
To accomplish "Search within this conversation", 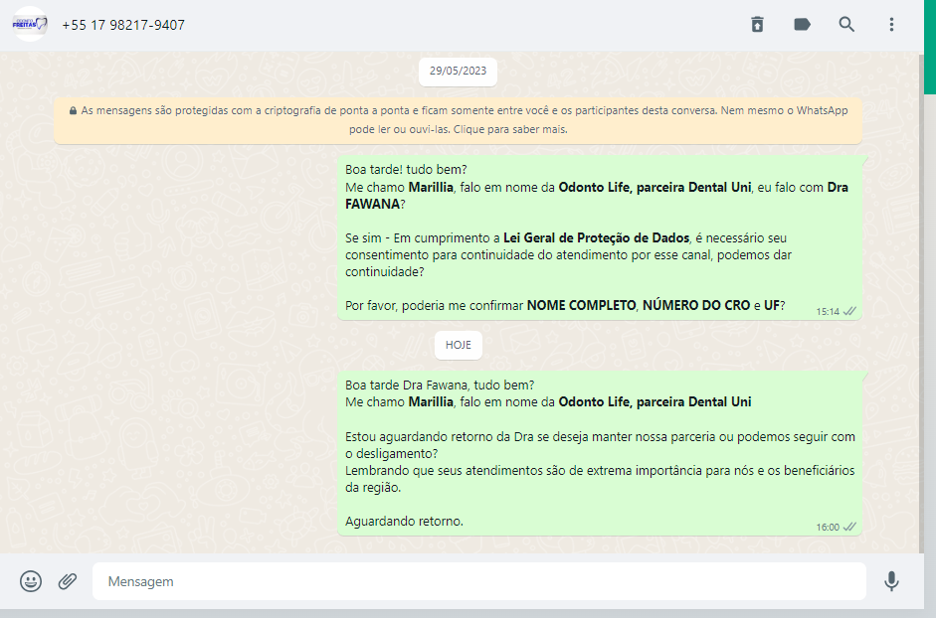I will [x=846, y=25].
